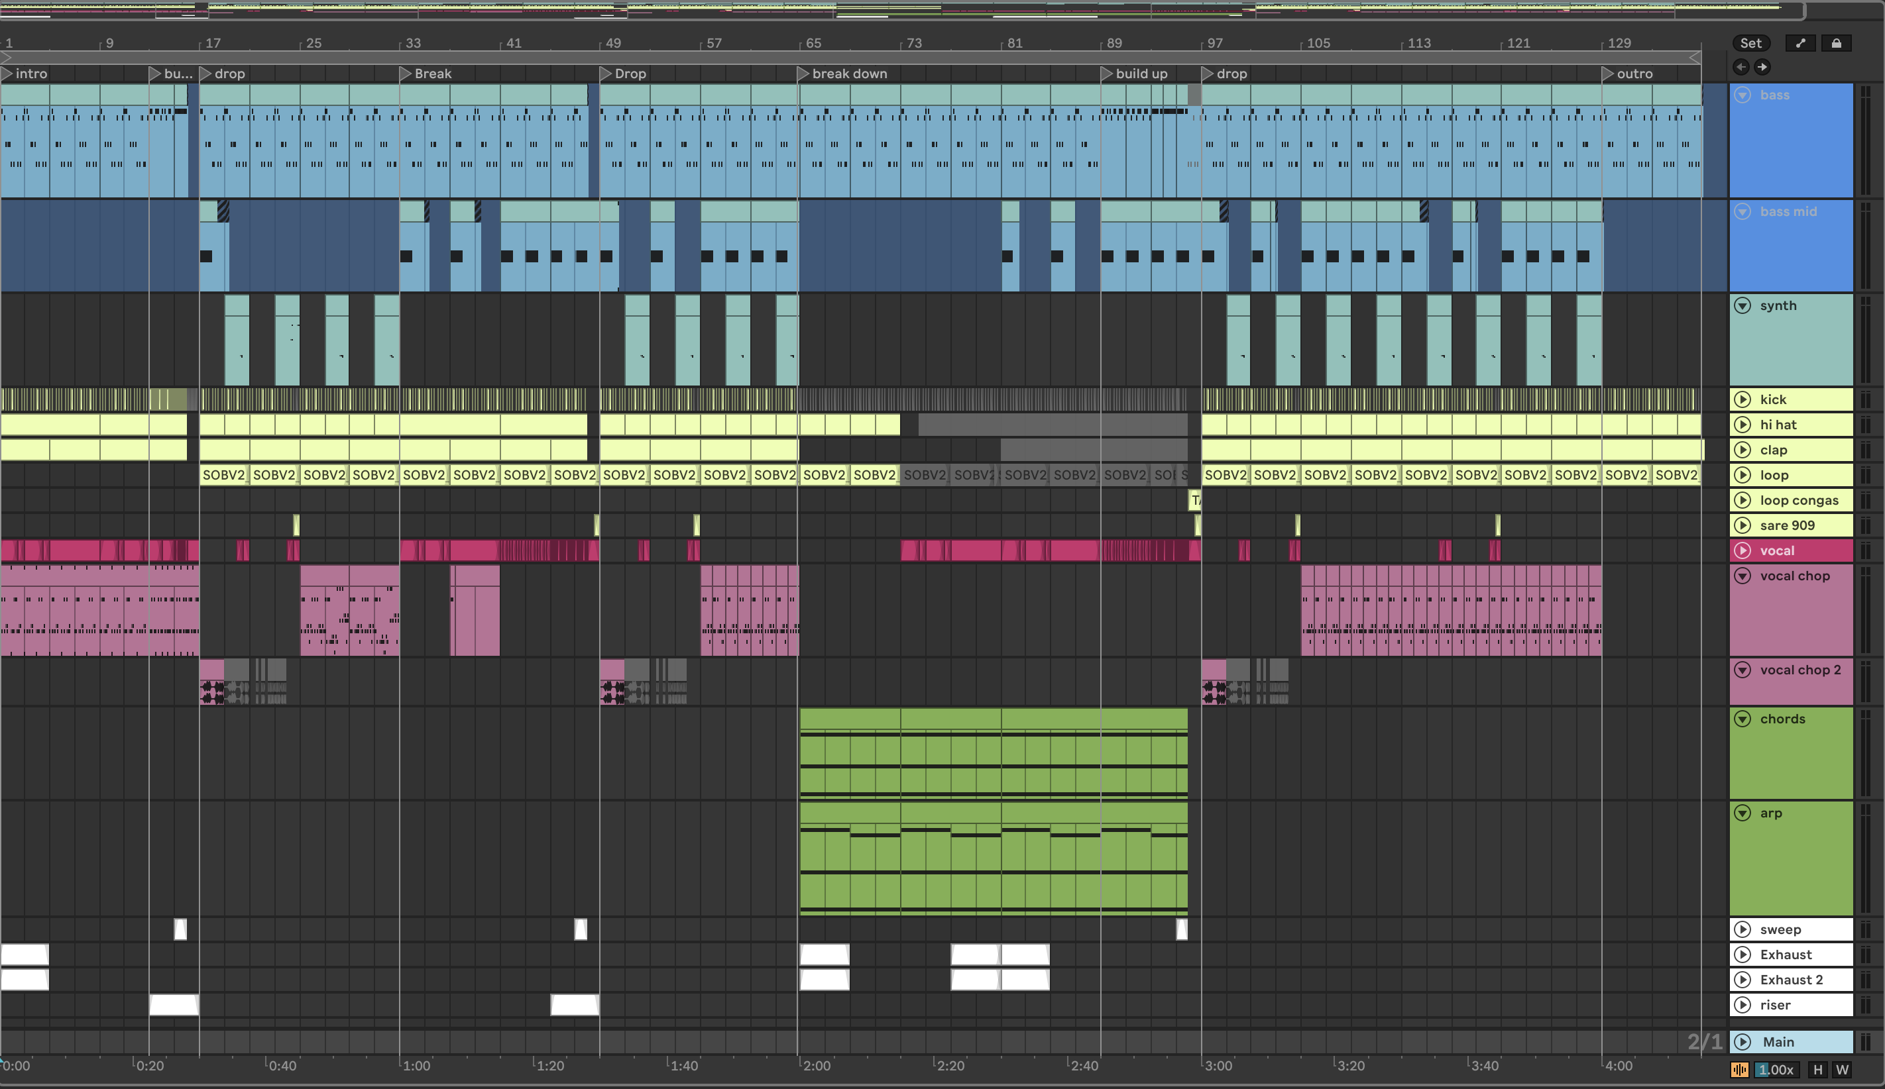
Task: Click the riser track unfold icon
Action: click(1742, 1004)
